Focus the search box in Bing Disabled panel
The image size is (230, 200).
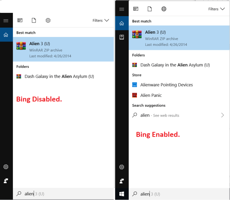[x=63, y=194]
